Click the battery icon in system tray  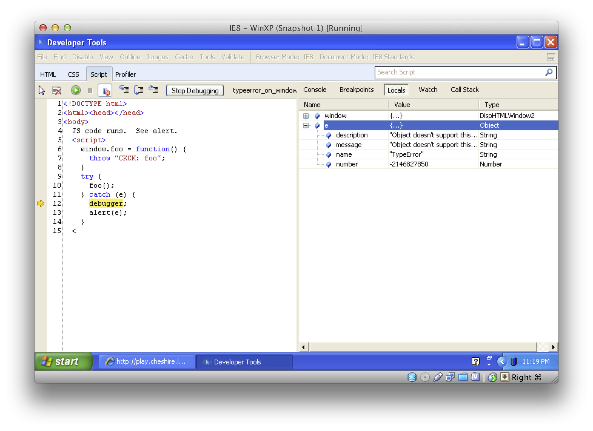(514, 361)
